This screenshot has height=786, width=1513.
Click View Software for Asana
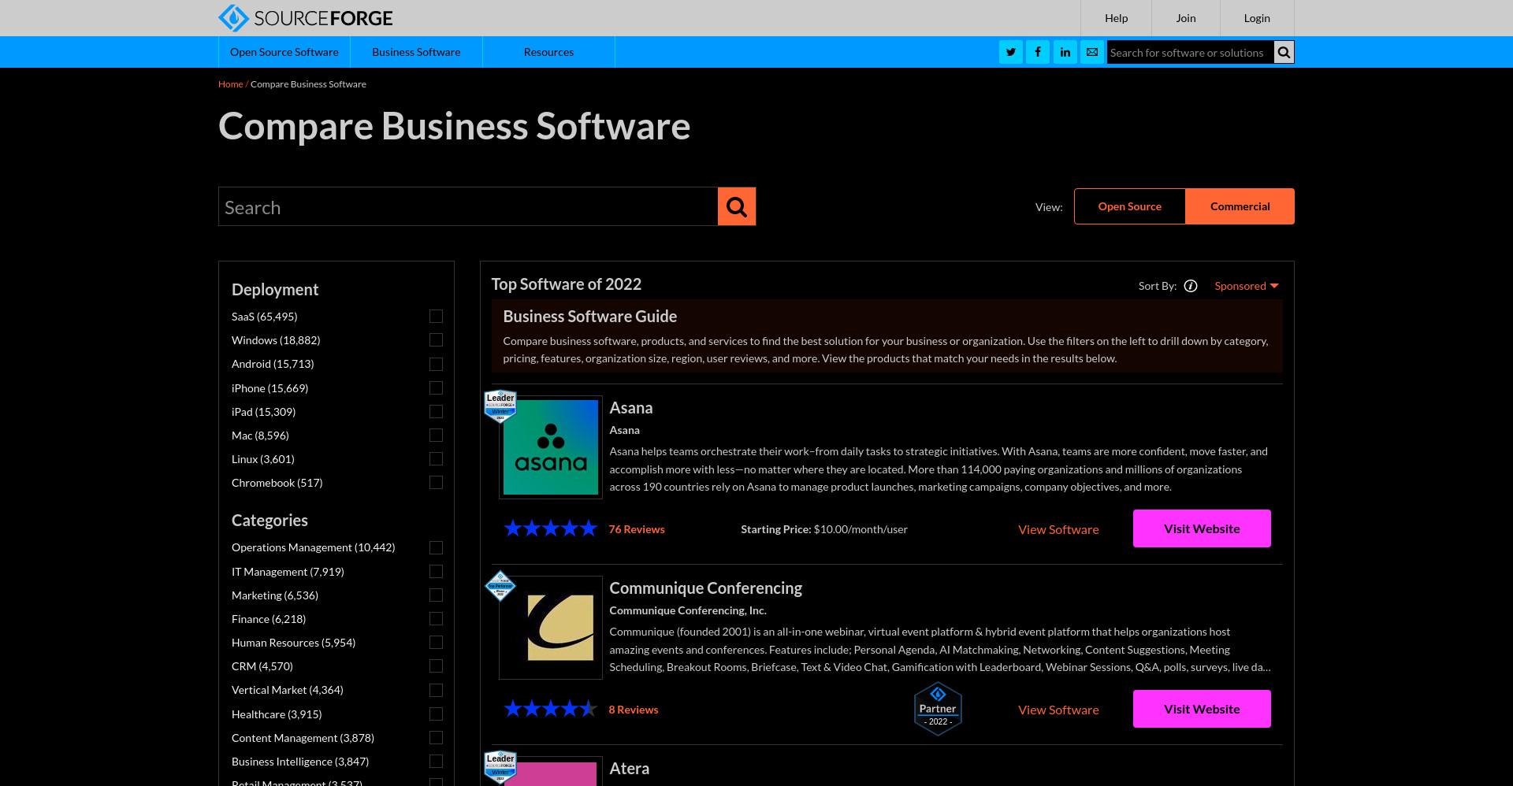coord(1058,529)
